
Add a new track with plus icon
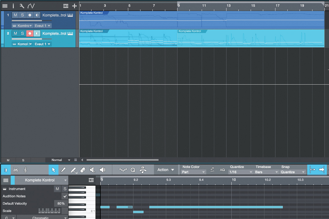[x=74, y=6]
